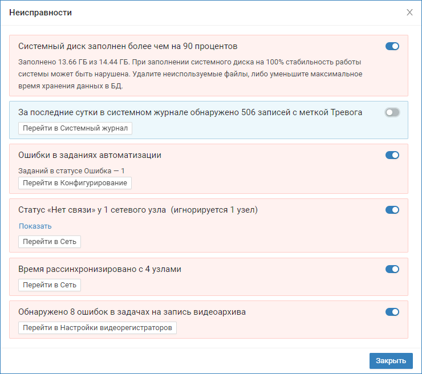
Task: Select the system disk warning title text
Action: [128, 46]
